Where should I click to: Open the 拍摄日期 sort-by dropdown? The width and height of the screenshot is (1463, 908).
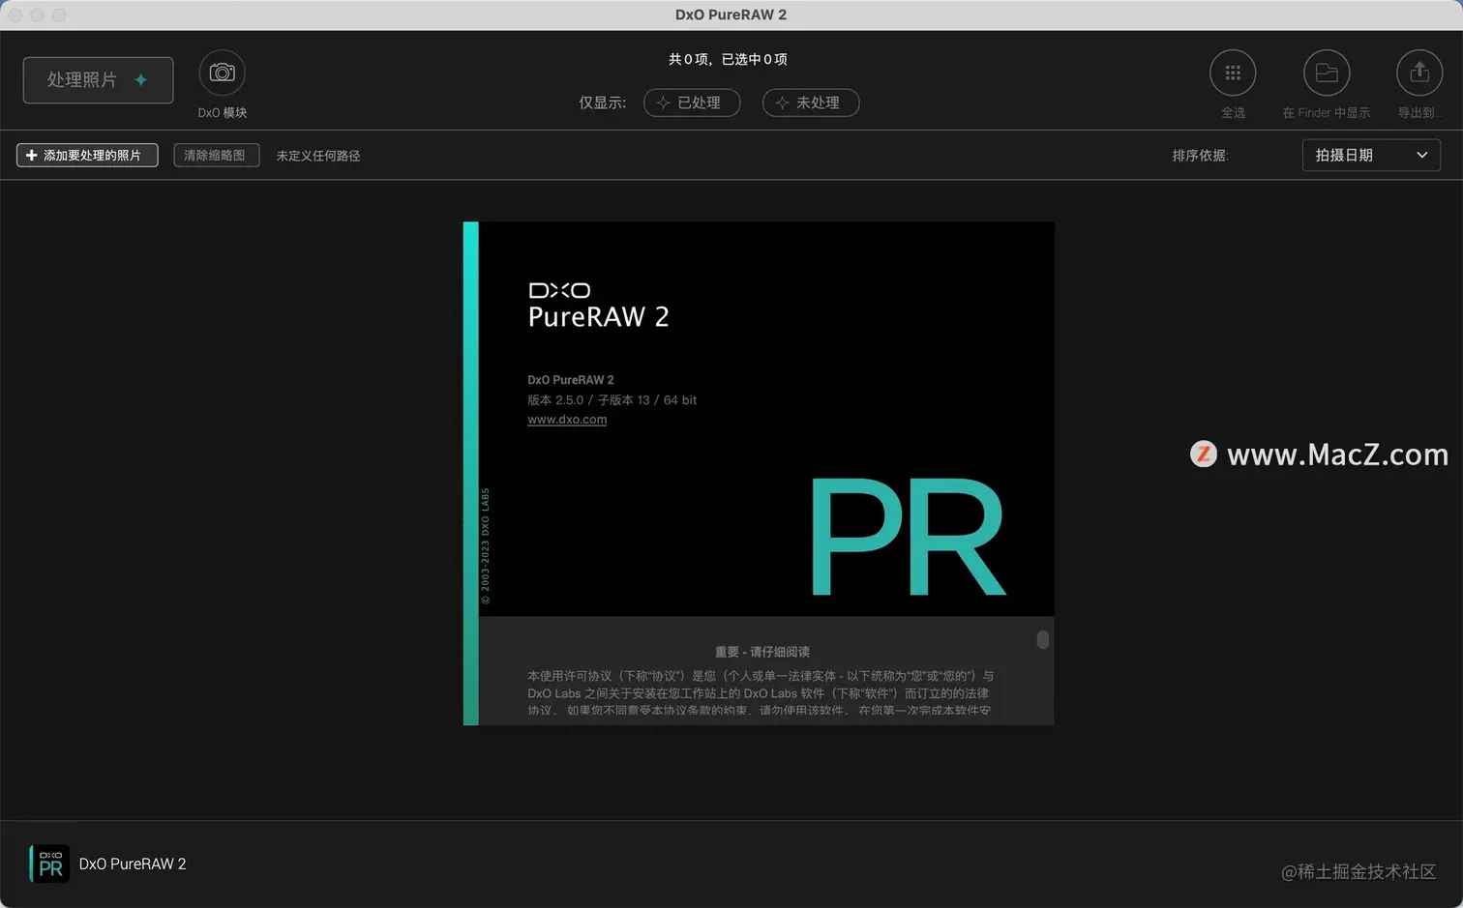[x=1371, y=156]
